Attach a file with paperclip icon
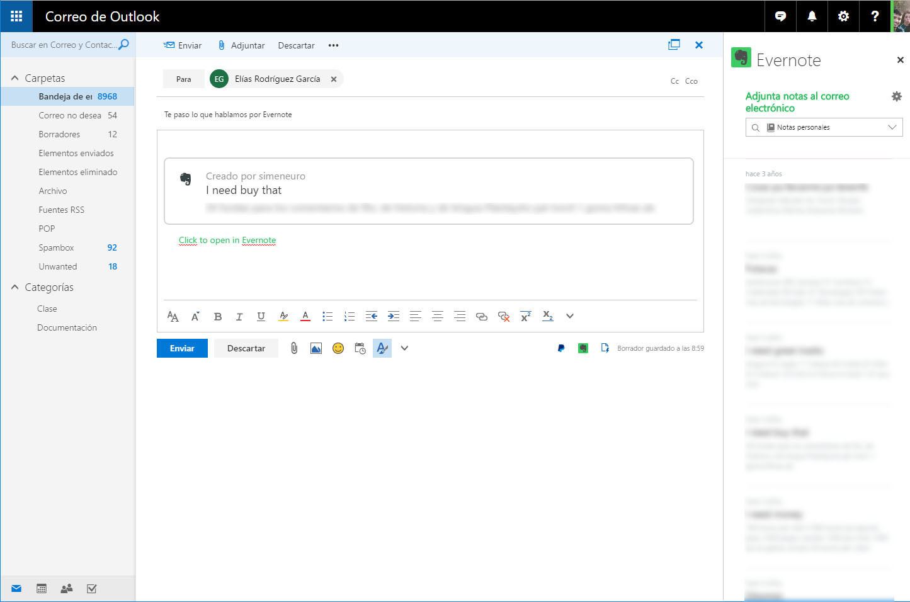 tap(294, 348)
